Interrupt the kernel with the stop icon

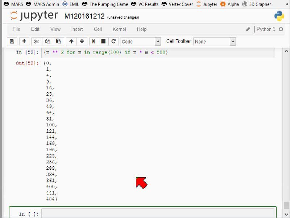[x=103, y=41]
